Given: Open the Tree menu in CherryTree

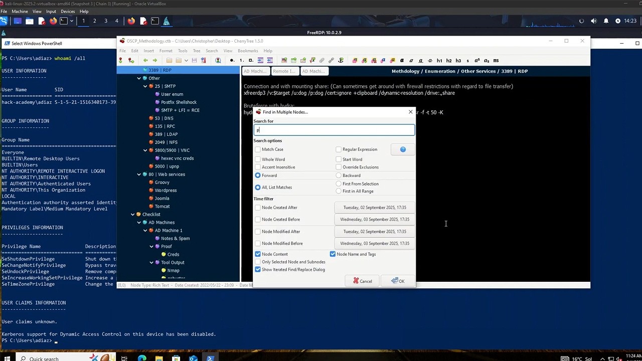Looking at the screenshot, I should point(197,51).
